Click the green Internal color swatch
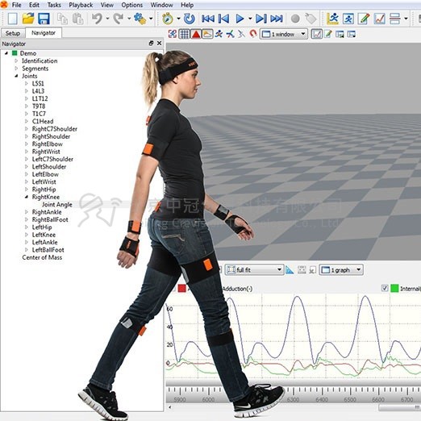 point(394,288)
